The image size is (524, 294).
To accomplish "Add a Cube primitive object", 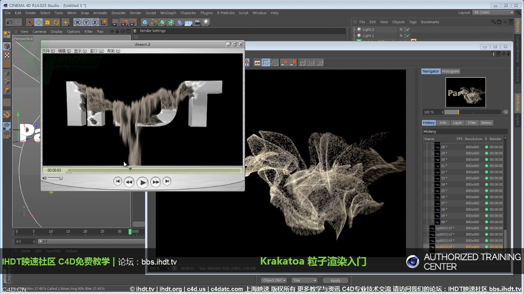I will point(145,22).
